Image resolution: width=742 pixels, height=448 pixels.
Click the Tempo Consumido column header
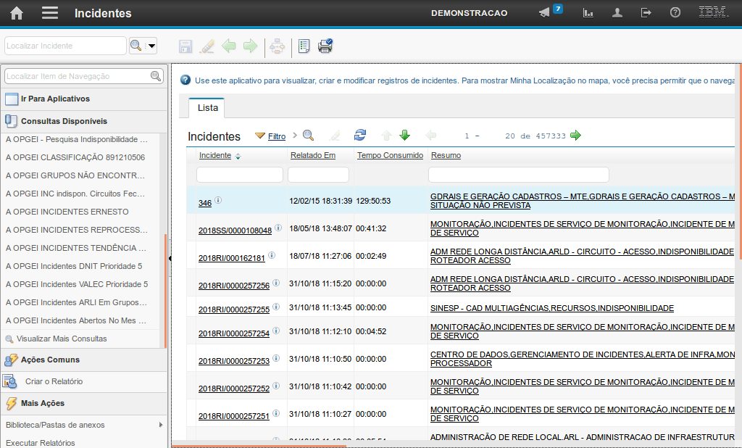390,155
